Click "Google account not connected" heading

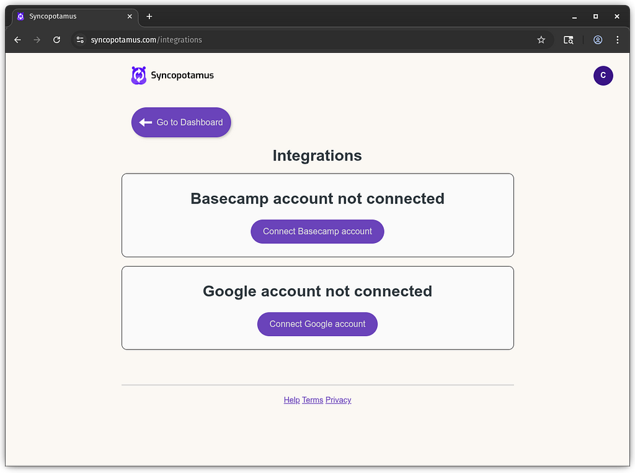[317, 291]
